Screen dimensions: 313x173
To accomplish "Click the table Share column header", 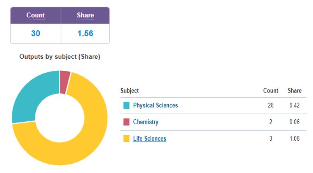I will pyautogui.click(x=295, y=91).
